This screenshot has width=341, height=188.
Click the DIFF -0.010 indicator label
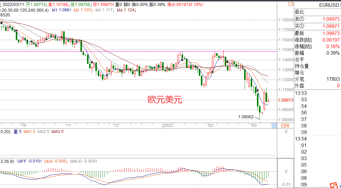click(x=30, y=161)
